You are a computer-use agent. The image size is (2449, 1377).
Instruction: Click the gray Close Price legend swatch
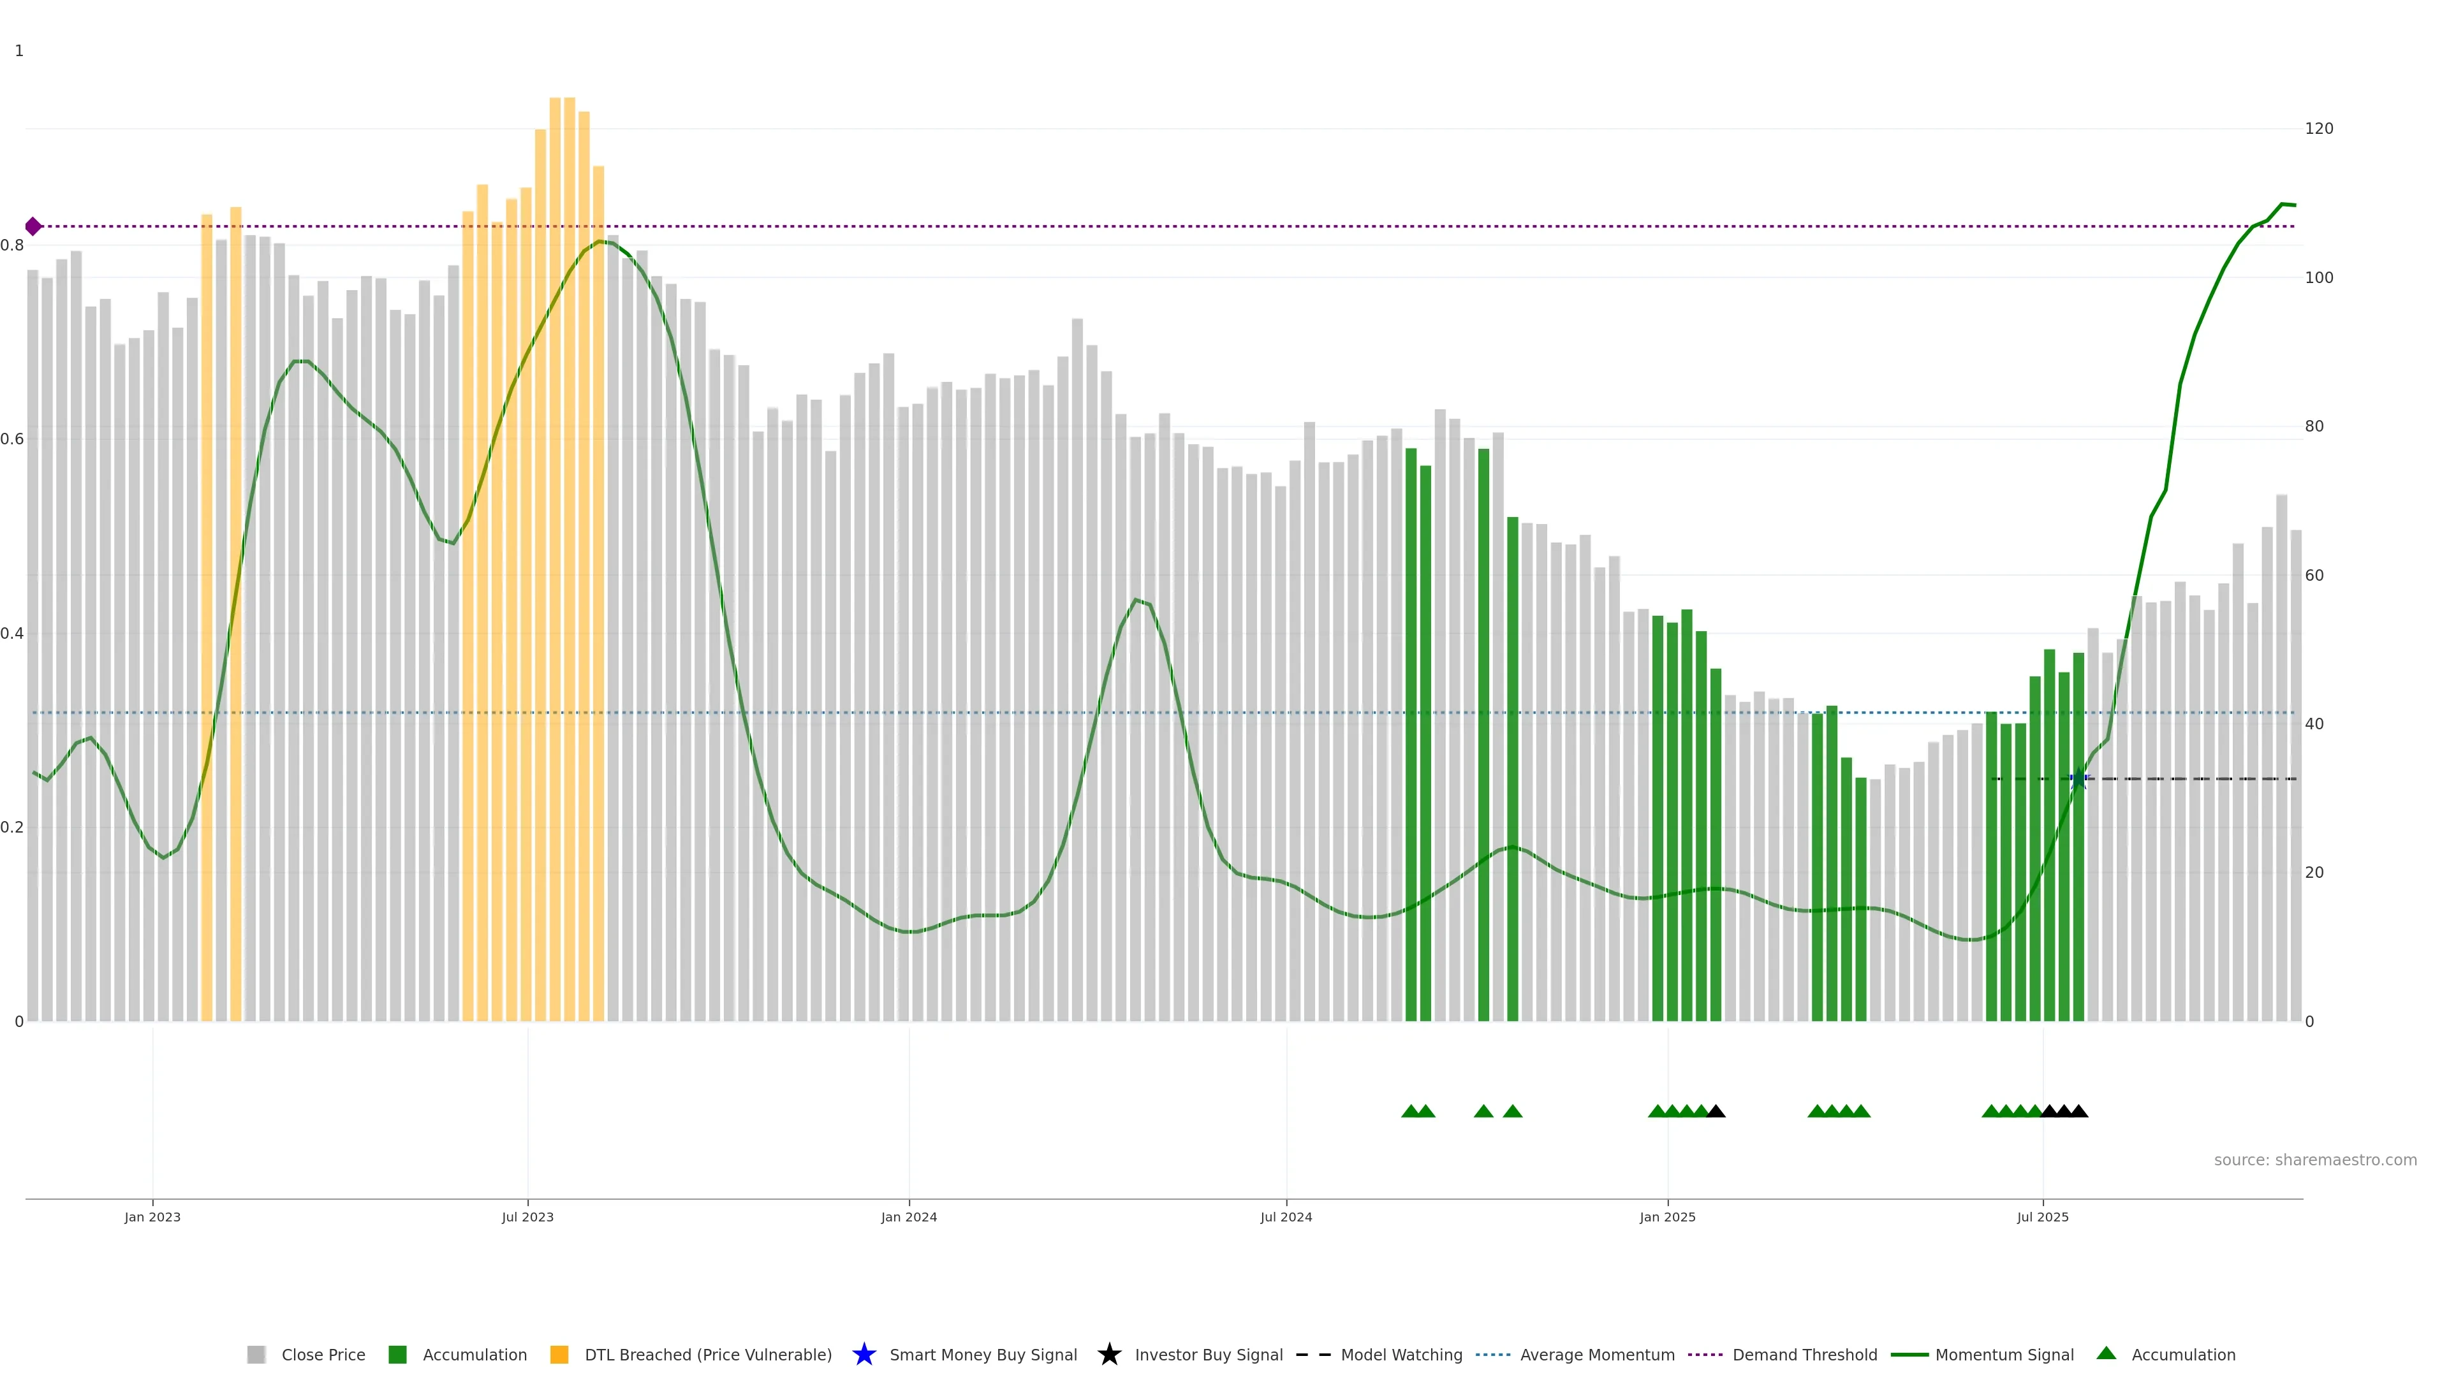tap(256, 1354)
